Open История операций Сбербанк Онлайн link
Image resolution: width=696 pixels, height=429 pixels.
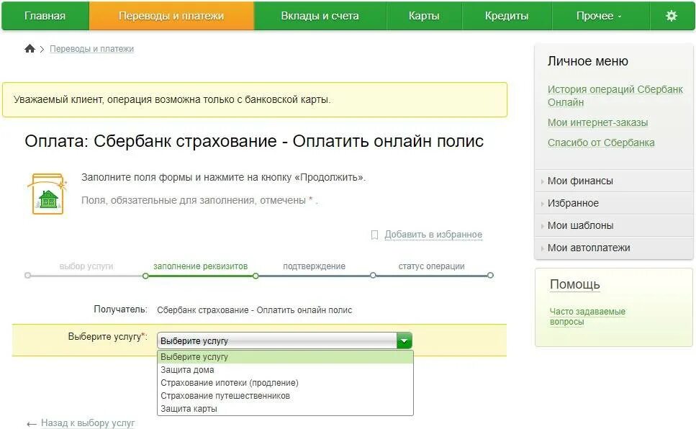click(x=615, y=96)
